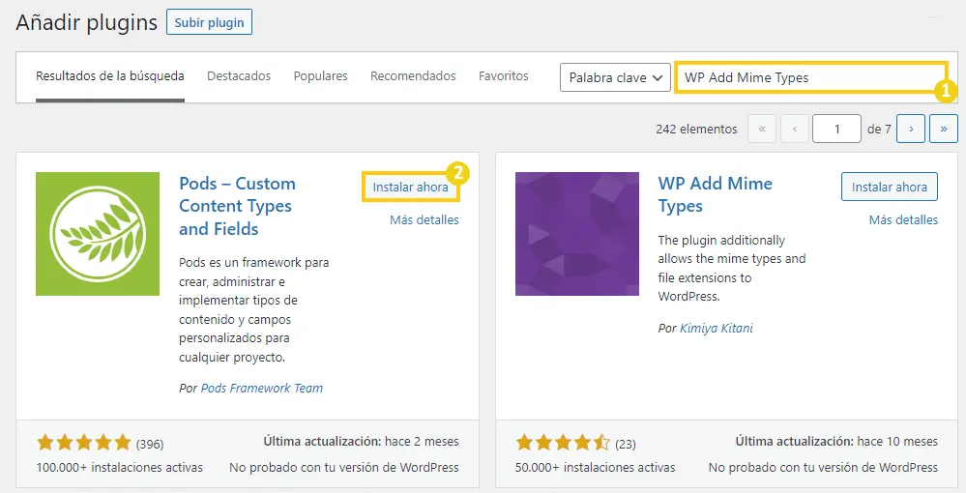
Task: Switch to the Populares tab
Action: point(320,76)
